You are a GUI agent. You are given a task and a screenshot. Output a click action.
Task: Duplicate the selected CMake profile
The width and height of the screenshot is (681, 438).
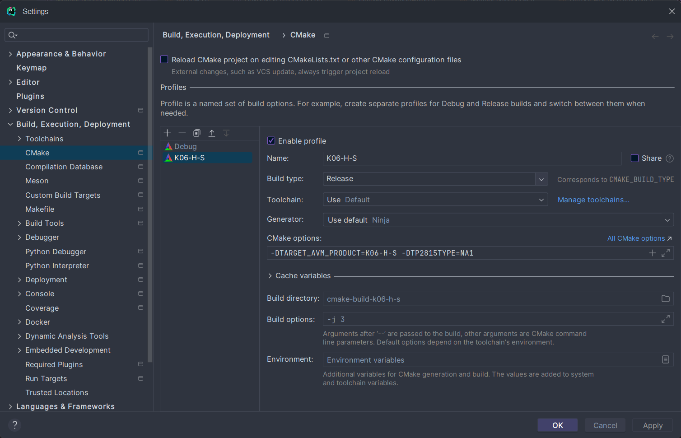(196, 133)
